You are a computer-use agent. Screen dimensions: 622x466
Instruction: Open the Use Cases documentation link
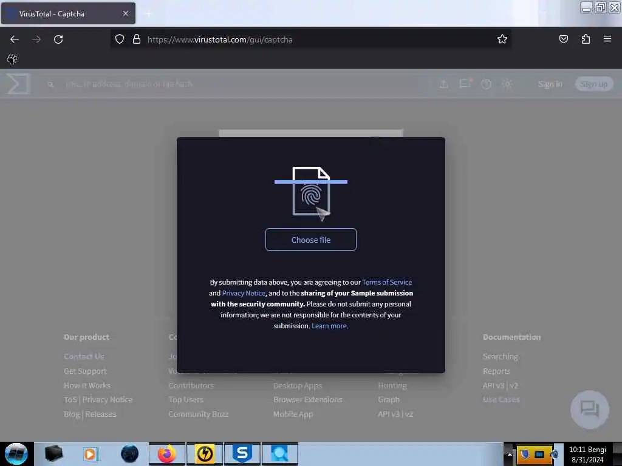point(501,399)
